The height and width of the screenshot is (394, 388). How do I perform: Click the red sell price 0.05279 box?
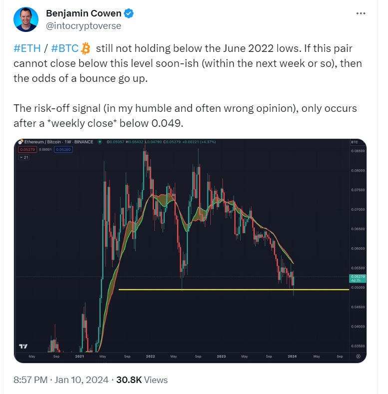pyautogui.click(x=27, y=149)
